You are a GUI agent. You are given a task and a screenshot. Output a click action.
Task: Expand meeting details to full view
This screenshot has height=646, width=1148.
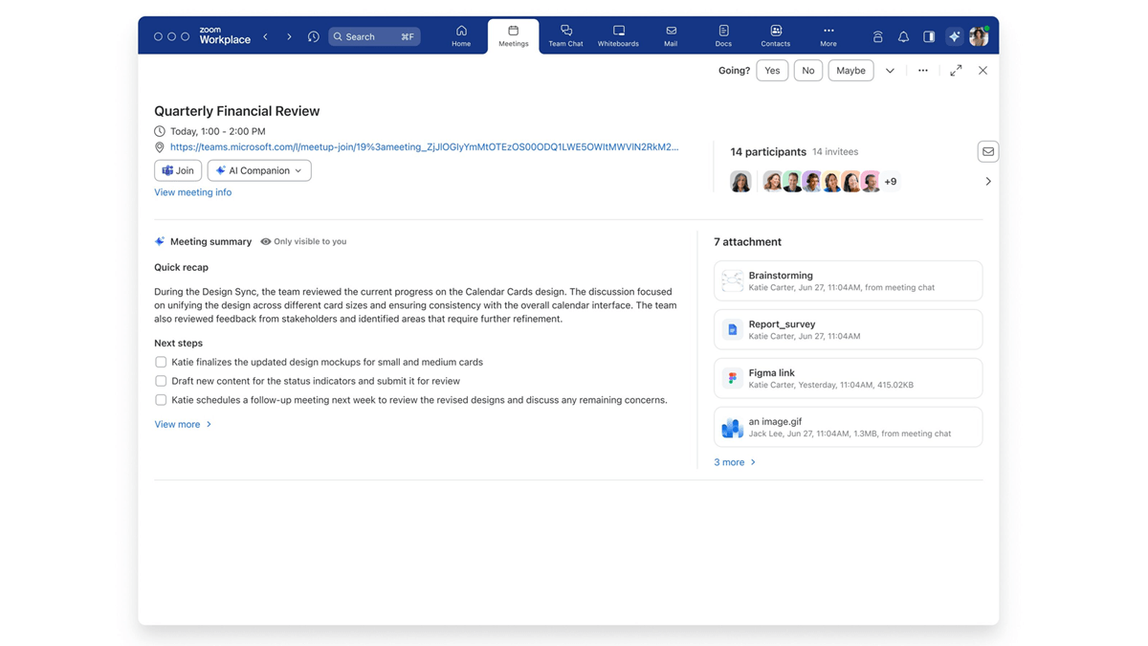956,71
